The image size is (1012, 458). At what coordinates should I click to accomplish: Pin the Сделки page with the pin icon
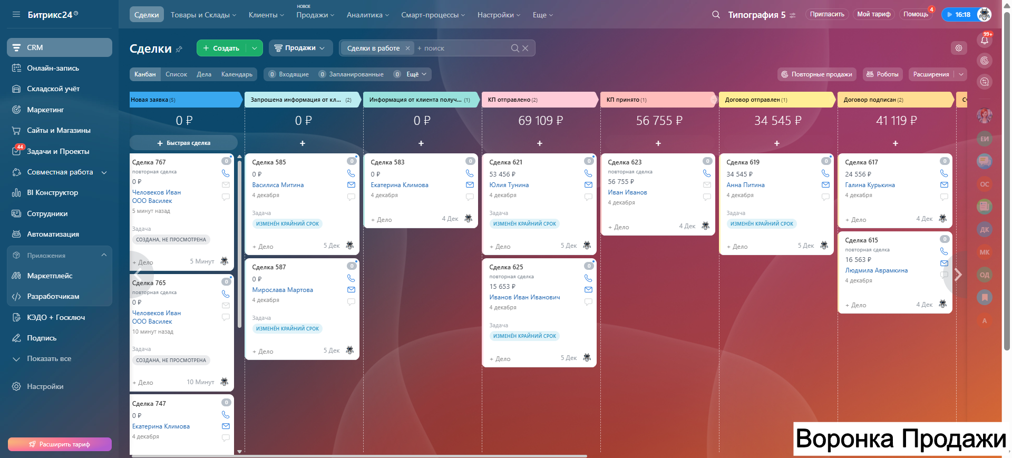tap(179, 49)
